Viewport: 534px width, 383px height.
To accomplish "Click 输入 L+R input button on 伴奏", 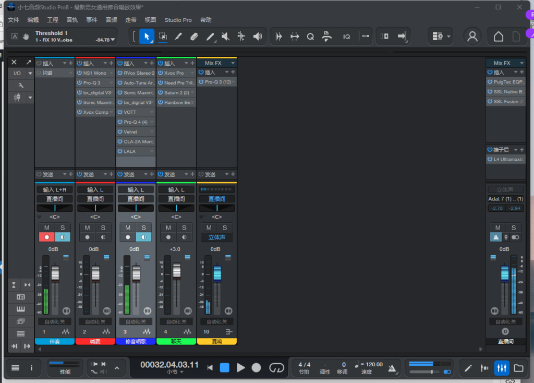I will [54, 189].
